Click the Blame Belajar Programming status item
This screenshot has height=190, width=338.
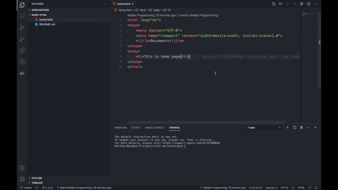click(84, 188)
